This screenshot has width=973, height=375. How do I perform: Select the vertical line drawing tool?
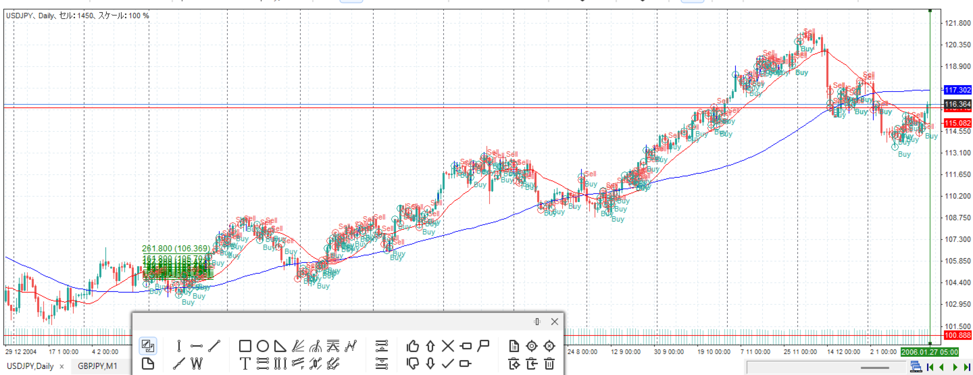[x=179, y=346]
